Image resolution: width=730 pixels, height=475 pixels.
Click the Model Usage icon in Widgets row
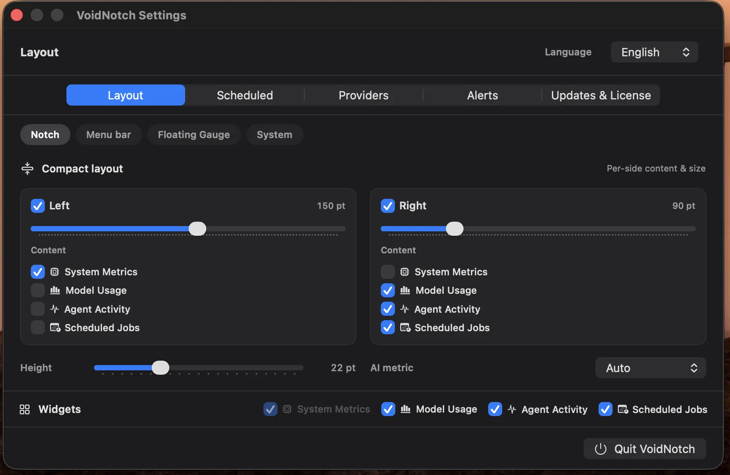(x=405, y=409)
